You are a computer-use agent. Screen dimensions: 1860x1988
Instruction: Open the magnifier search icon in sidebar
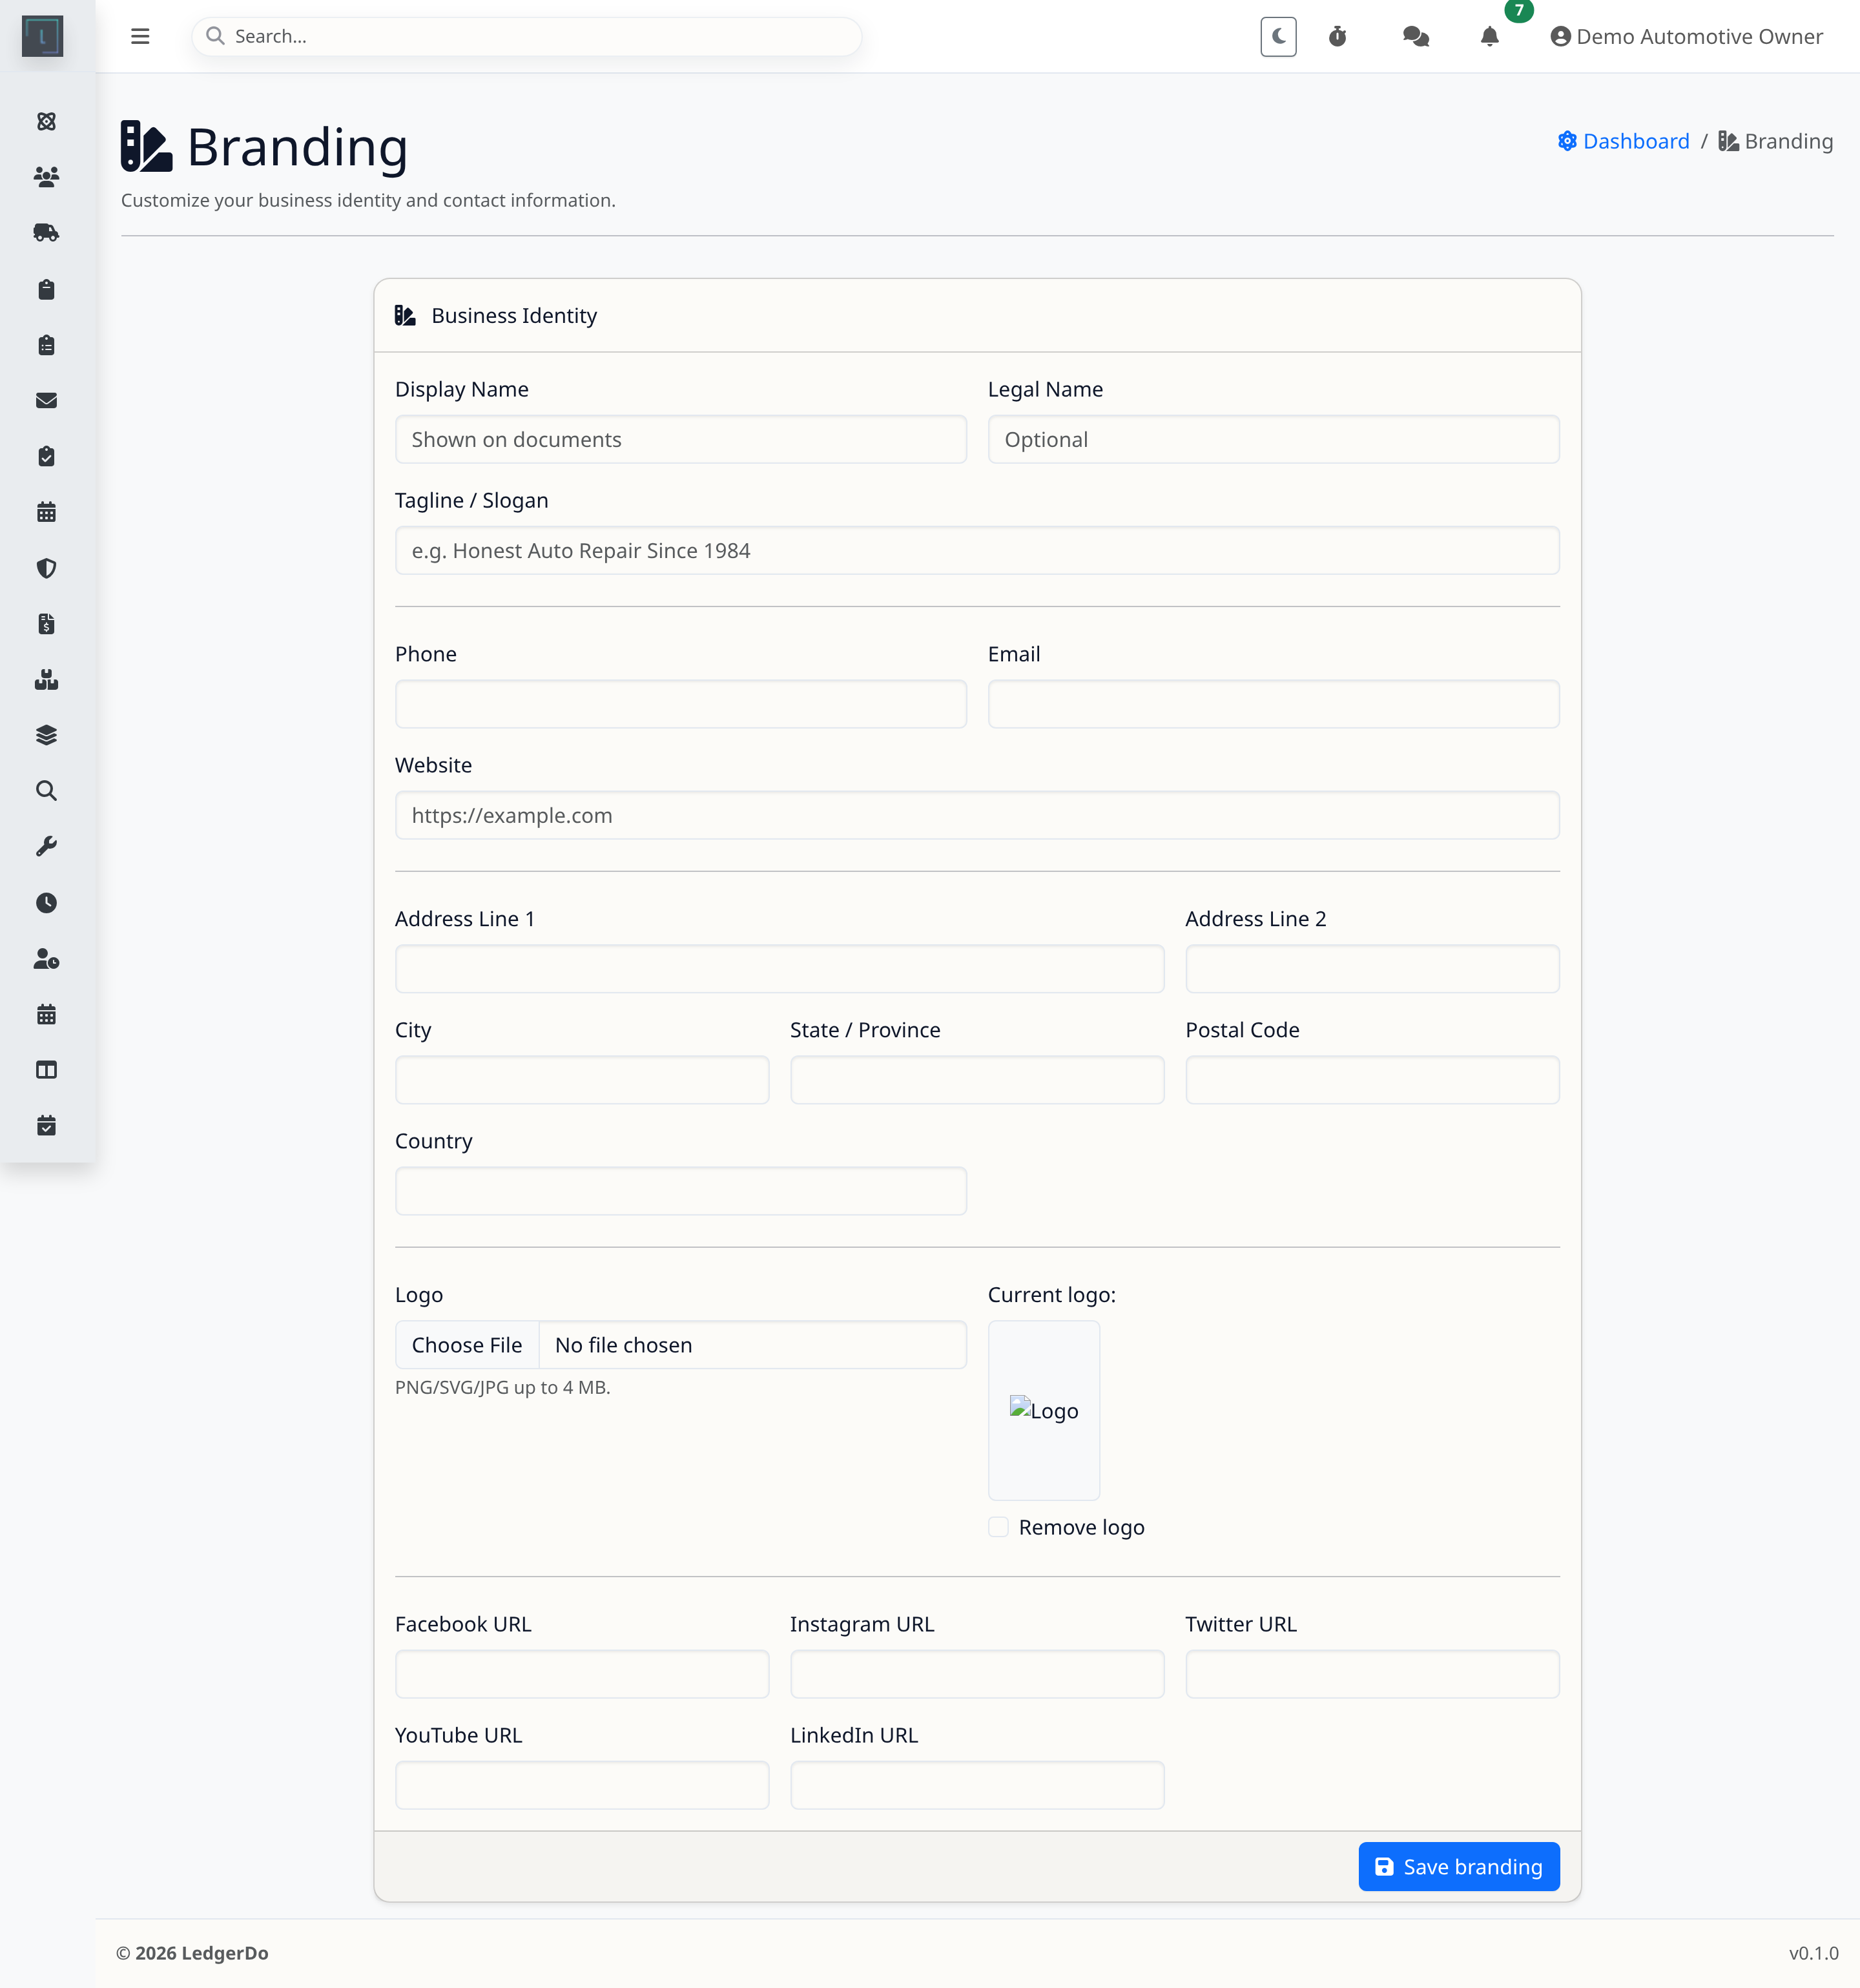pos(46,791)
